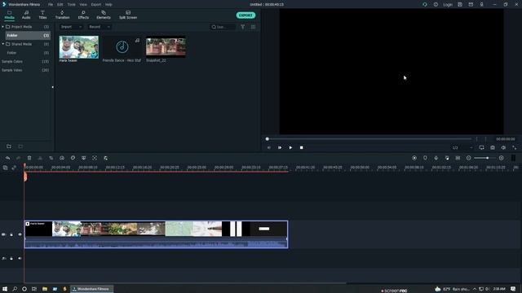Open the View menu

coord(83,5)
